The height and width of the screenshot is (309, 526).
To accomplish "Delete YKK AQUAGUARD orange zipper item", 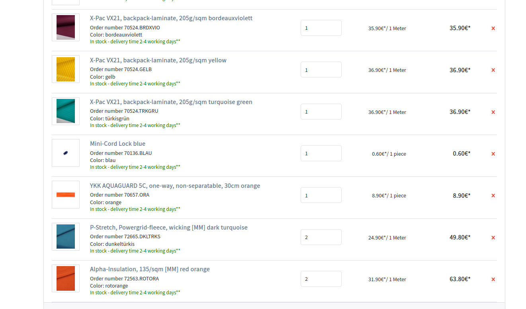I will (493, 195).
